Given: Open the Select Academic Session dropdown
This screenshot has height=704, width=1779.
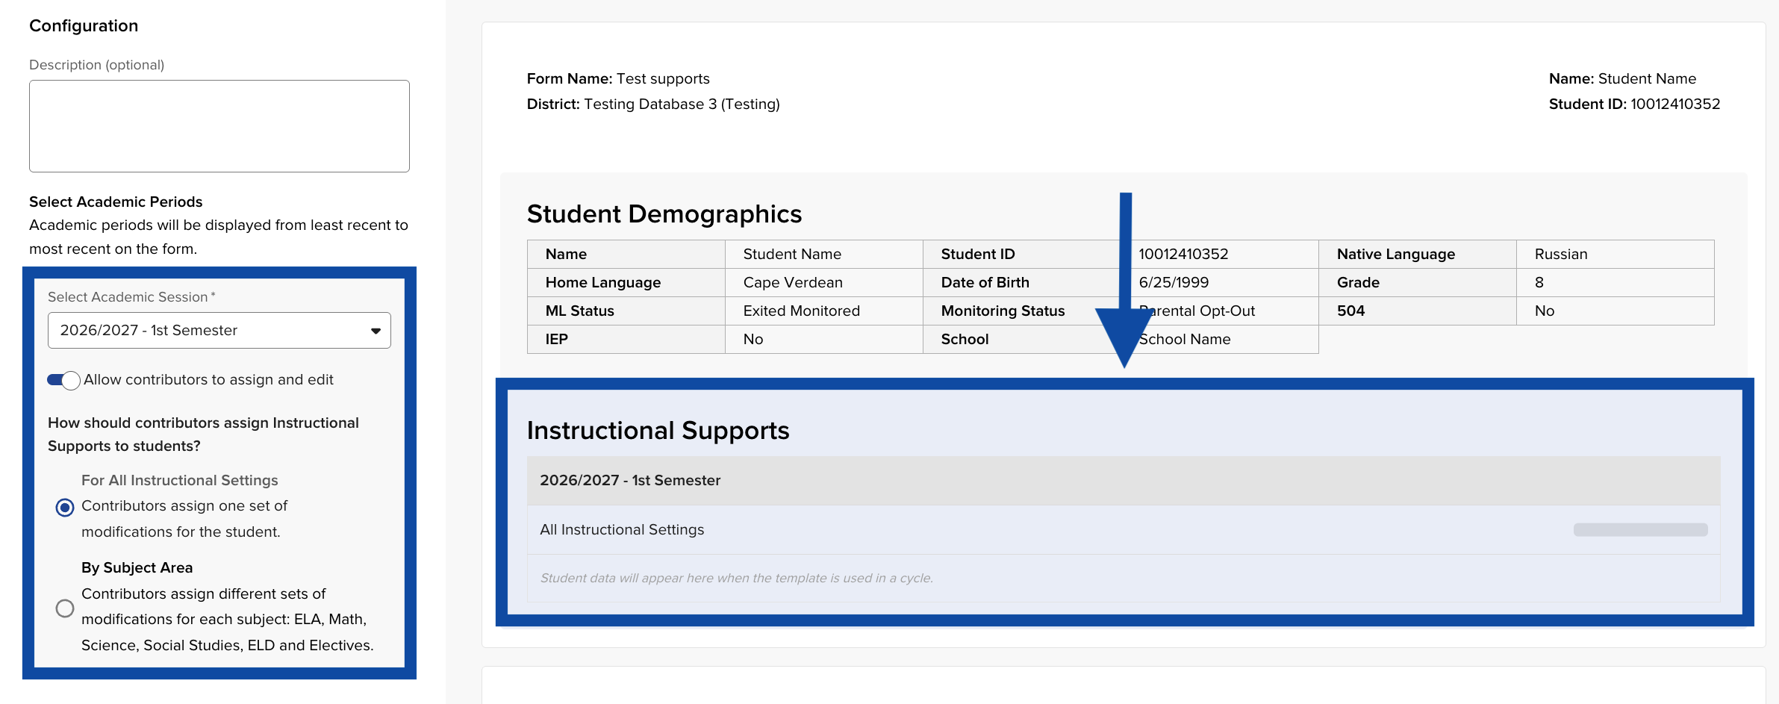Looking at the screenshot, I should point(219,330).
